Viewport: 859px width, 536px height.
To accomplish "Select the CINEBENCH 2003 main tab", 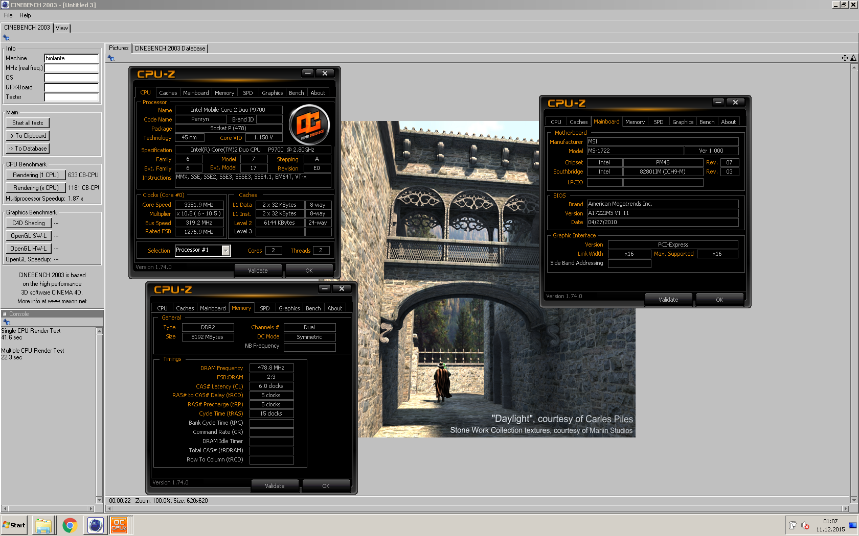I will 27,28.
